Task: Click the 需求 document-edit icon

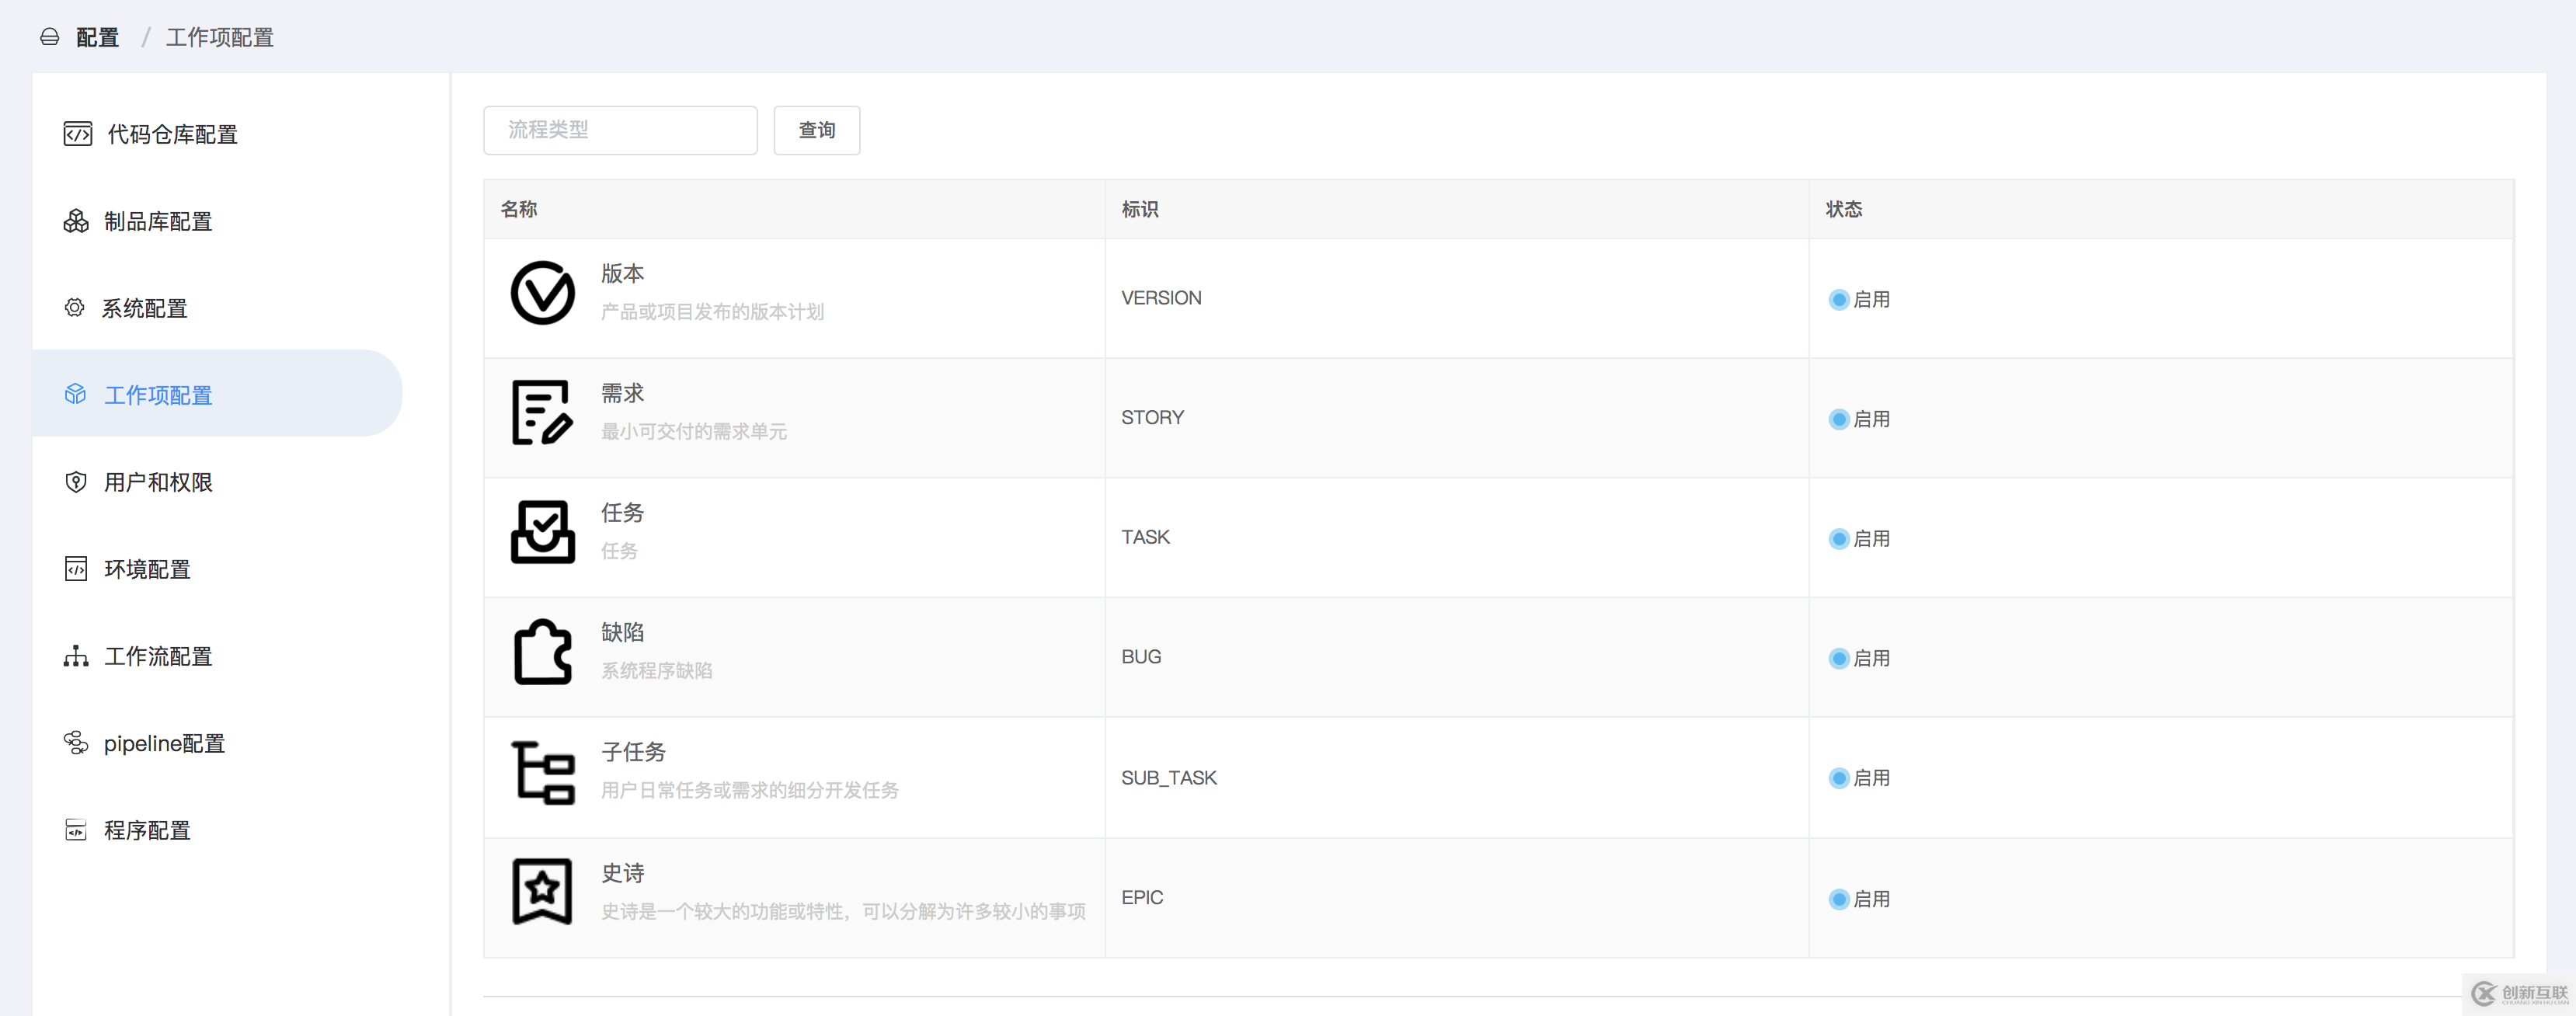Action: point(542,412)
